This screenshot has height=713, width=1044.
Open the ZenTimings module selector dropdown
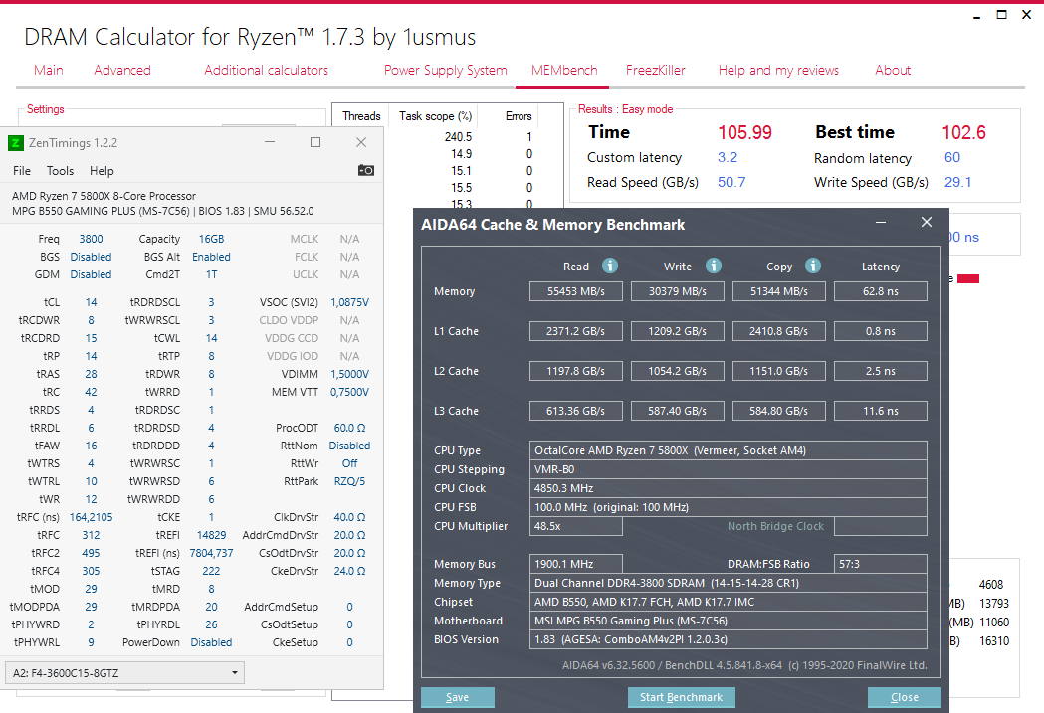click(124, 673)
